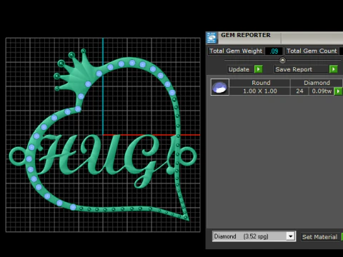Screen dimensions: 343x257
Task: Collapse panel with the round slider handle
Action: pyautogui.click(x=282, y=60)
